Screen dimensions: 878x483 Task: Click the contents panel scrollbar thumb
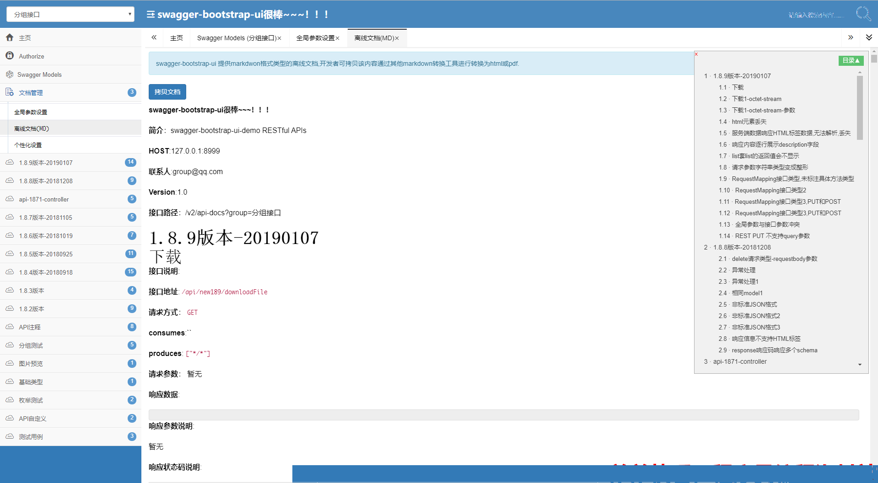click(x=860, y=108)
